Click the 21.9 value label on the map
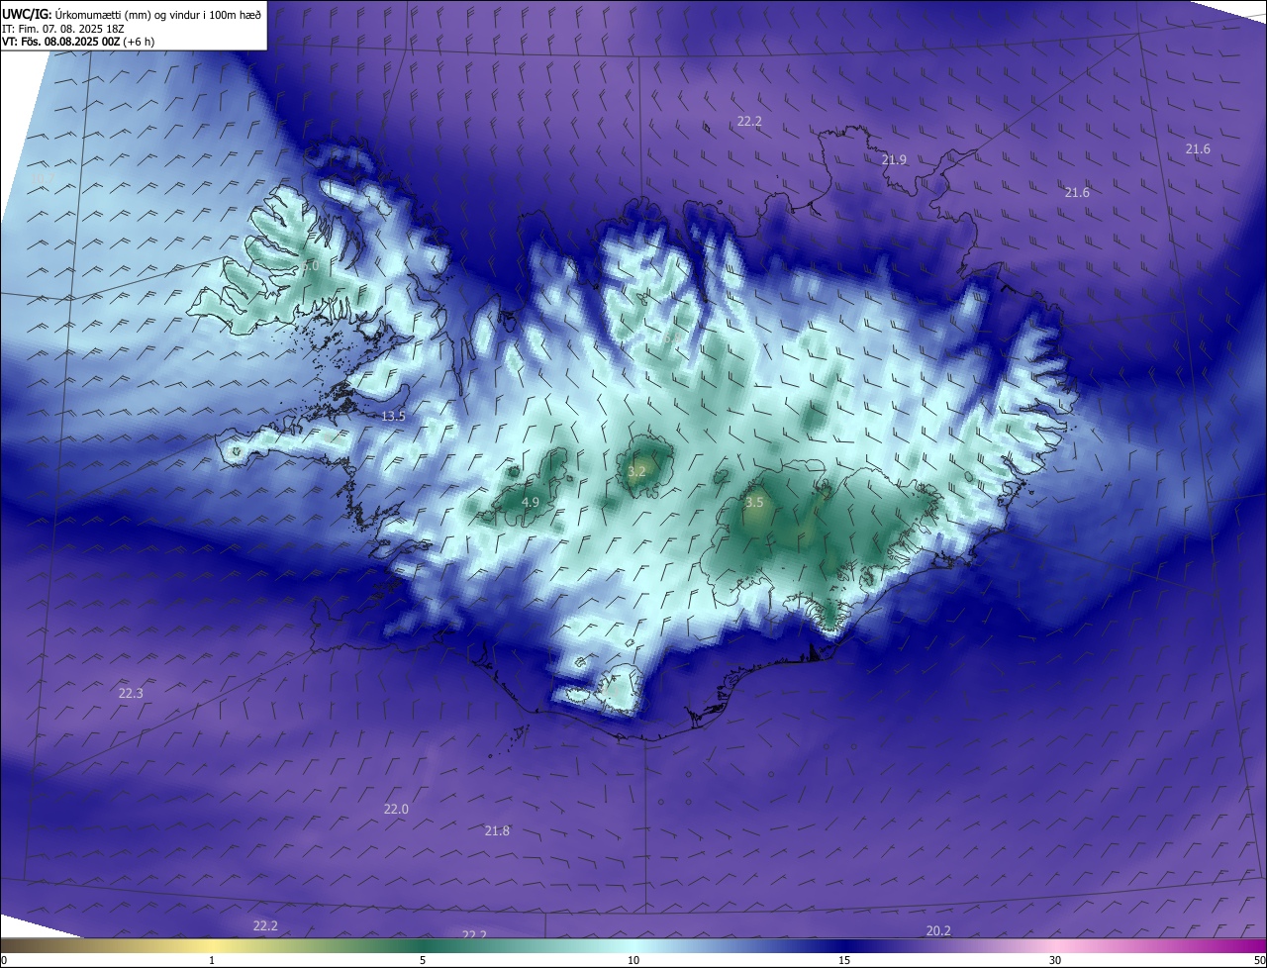Image resolution: width=1267 pixels, height=968 pixels. [894, 159]
